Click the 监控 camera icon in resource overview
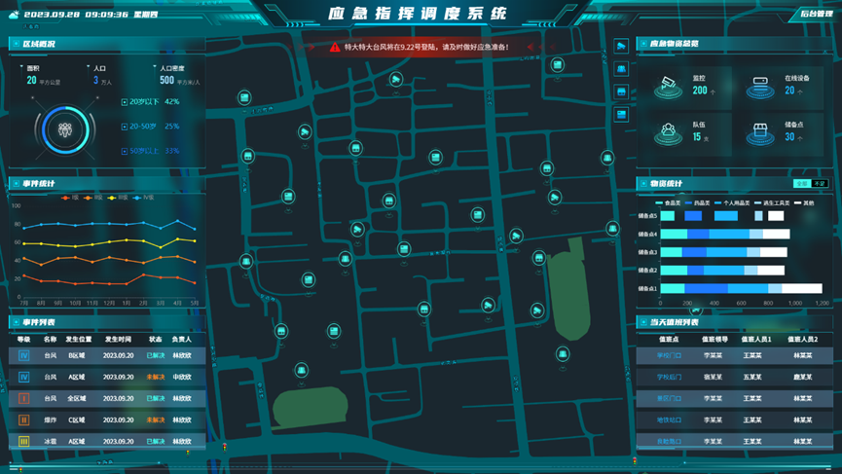The height and width of the screenshot is (474, 842). (x=668, y=86)
